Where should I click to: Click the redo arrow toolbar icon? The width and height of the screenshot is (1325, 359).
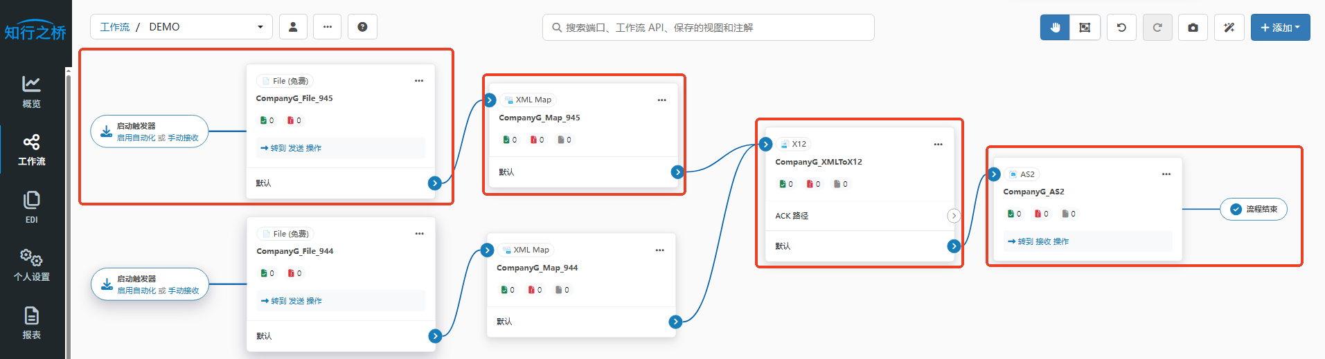tap(1157, 28)
